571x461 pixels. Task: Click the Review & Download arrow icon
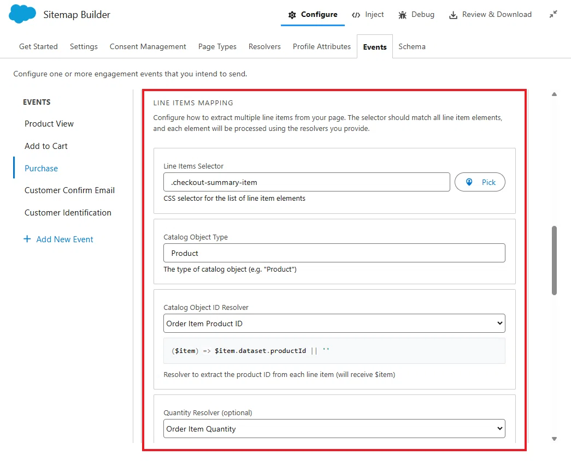pyautogui.click(x=453, y=15)
